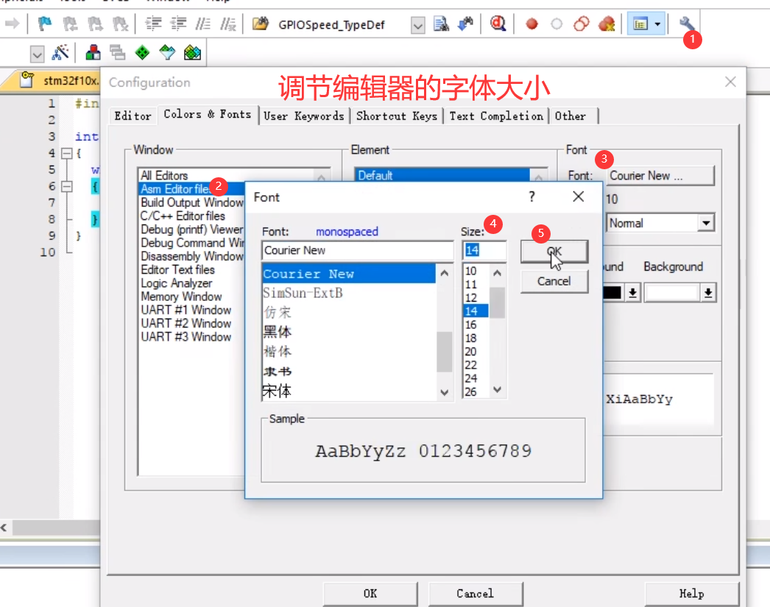Image resolution: width=770 pixels, height=607 pixels.
Task: Disable all breakpoints, overlapping circles icon
Action: click(582, 24)
